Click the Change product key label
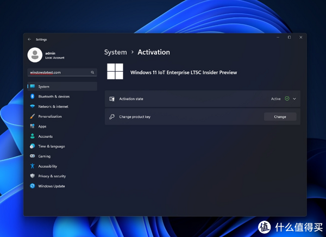 (135, 117)
